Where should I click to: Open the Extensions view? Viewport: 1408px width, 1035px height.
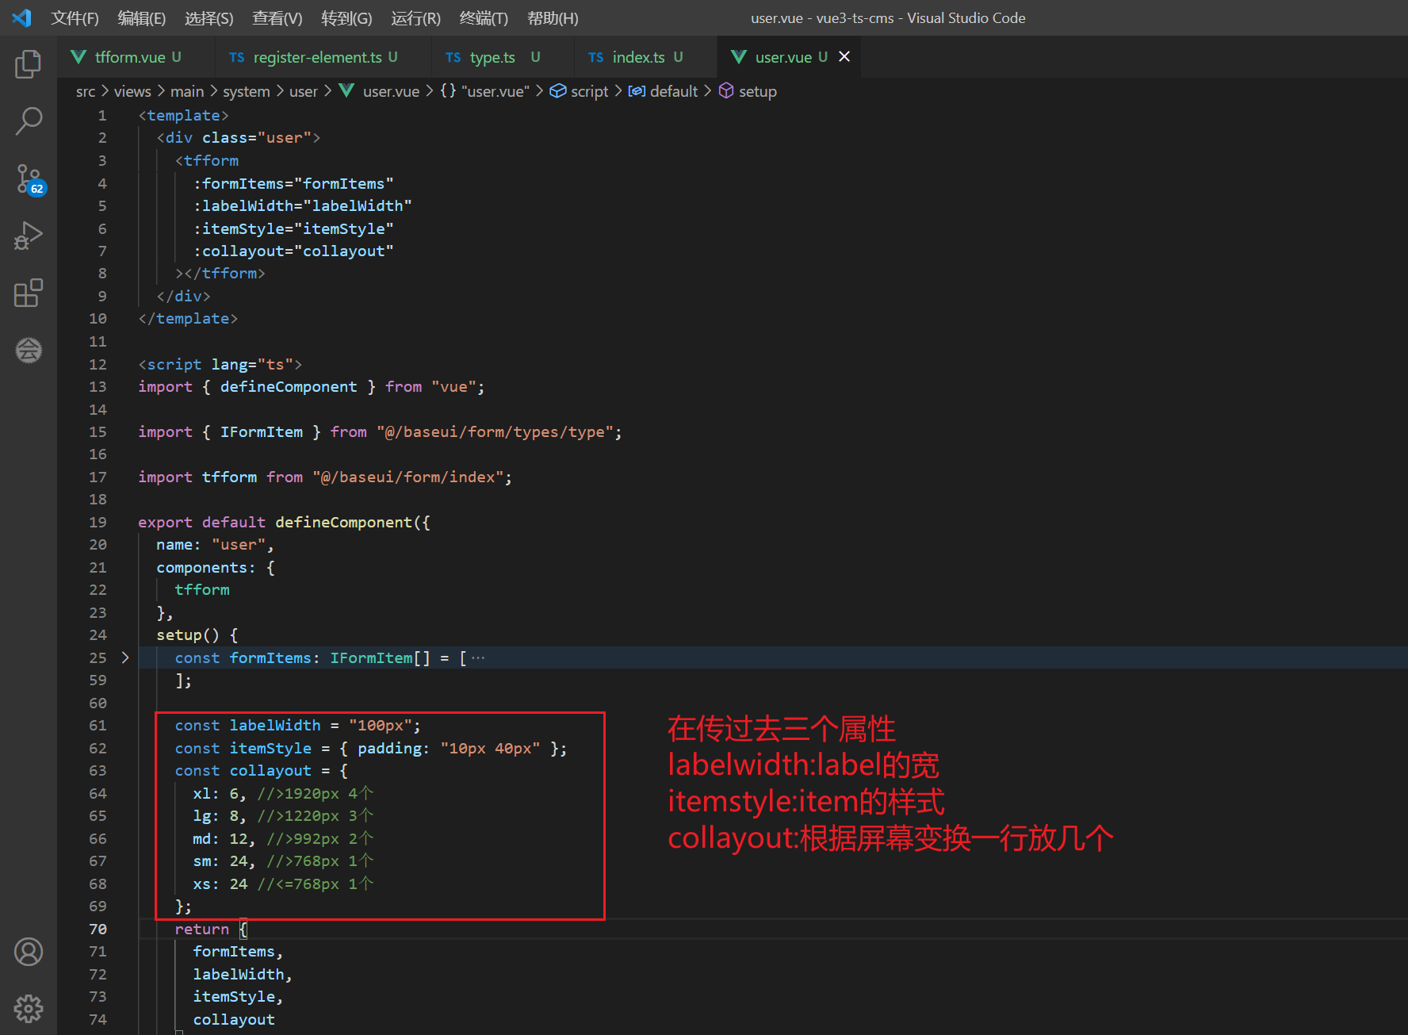pyautogui.click(x=29, y=293)
